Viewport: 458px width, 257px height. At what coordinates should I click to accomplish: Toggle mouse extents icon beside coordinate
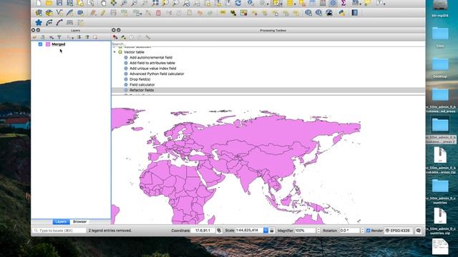click(219, 231)
